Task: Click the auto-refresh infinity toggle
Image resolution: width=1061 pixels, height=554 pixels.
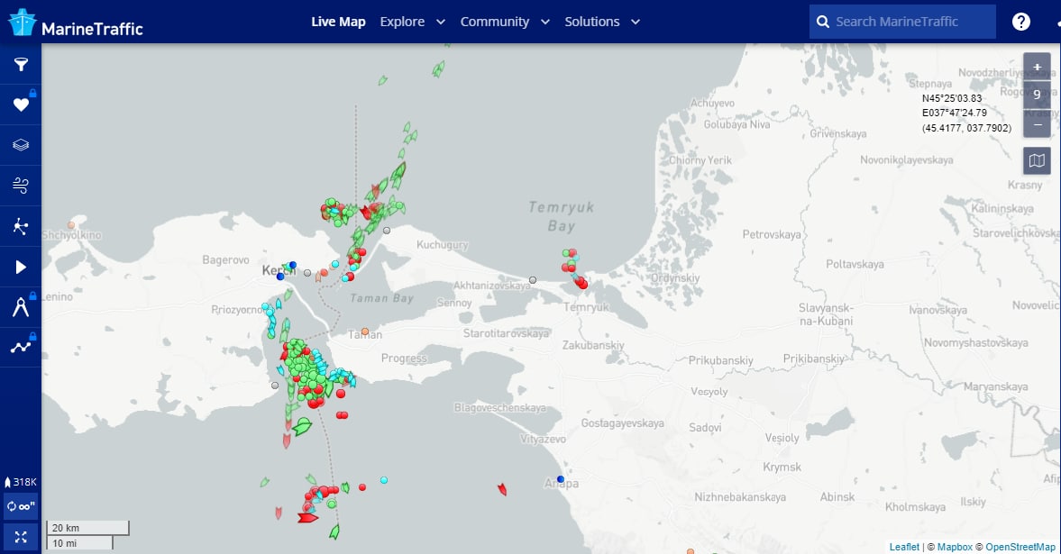Action: point(21,506)
